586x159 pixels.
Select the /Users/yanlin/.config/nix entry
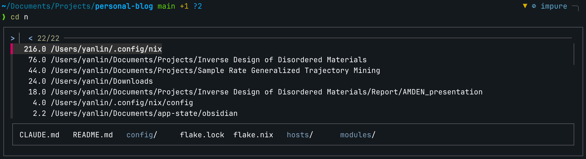click(106, 49)
